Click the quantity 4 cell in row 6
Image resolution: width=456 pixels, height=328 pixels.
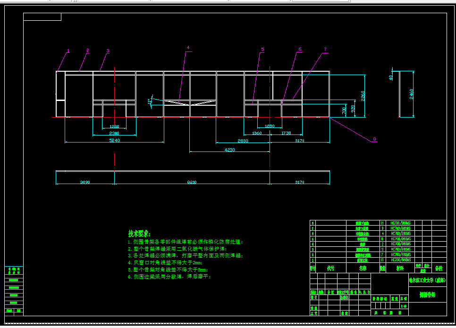tap(383, 234)
